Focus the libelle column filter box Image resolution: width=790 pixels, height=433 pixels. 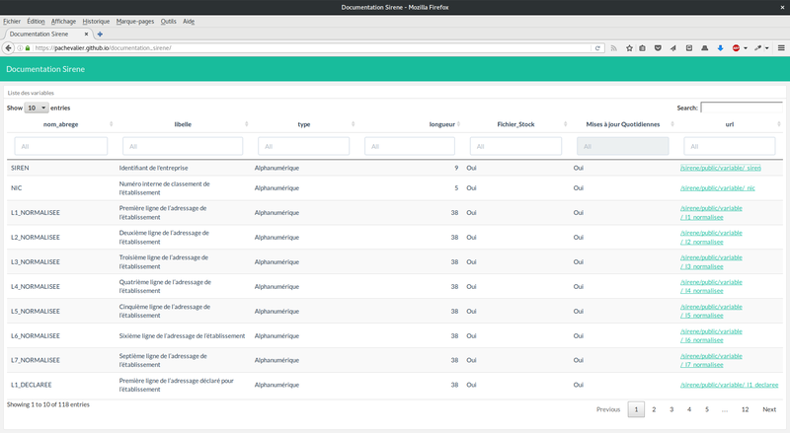tap(183, 146)
